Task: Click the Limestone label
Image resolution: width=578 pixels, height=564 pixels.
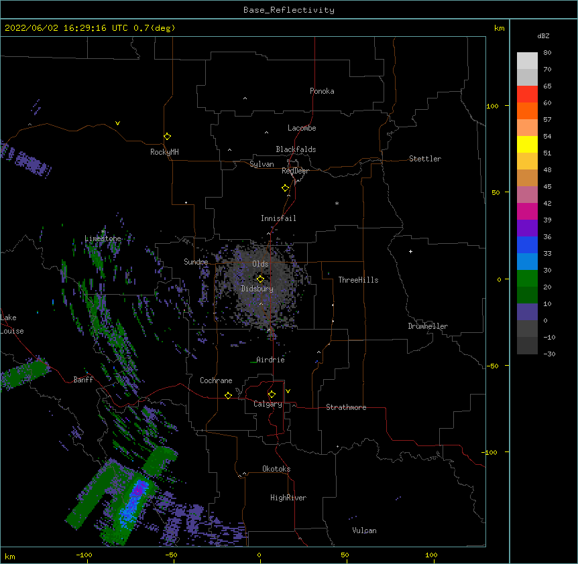Action: pyautogui.click(x=103, y=238)
